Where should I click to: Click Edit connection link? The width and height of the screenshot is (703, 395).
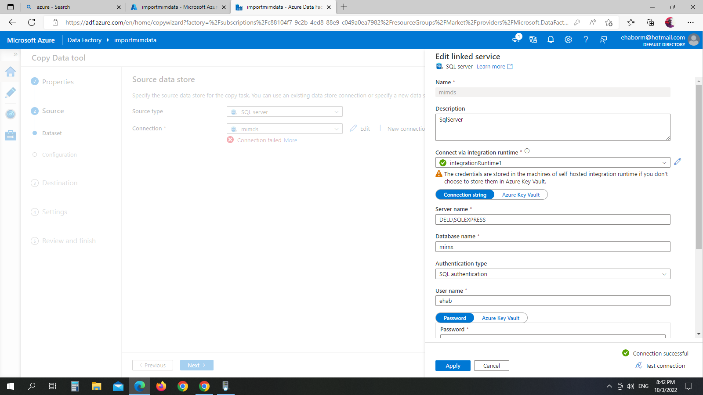click(x=360, y=129)
